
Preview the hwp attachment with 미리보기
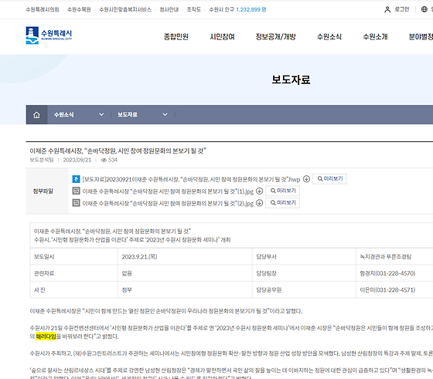pos(329,179)
